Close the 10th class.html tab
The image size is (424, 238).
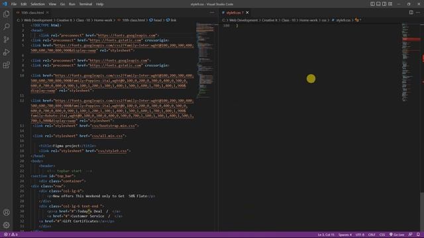(47, 13)
